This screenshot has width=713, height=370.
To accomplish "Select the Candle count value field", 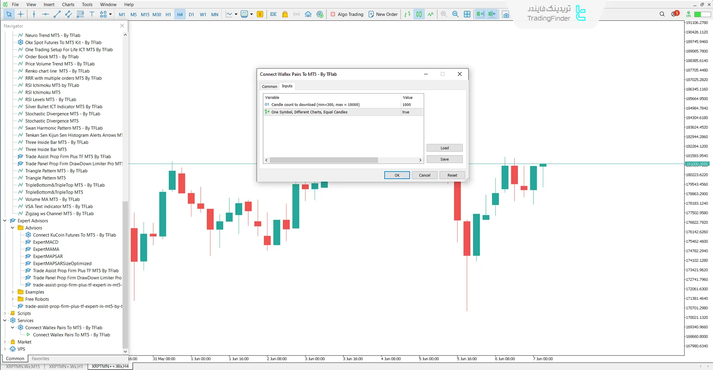I will pyautogui.click(x=412, y=105).
